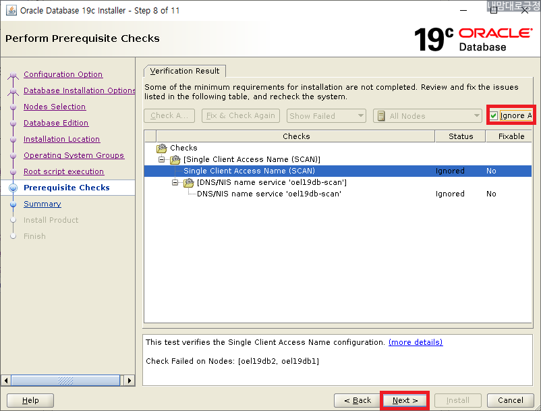The image size is (541, 411).
Task: Click the Configuration Option step bullet
Action: coord(13,74)
